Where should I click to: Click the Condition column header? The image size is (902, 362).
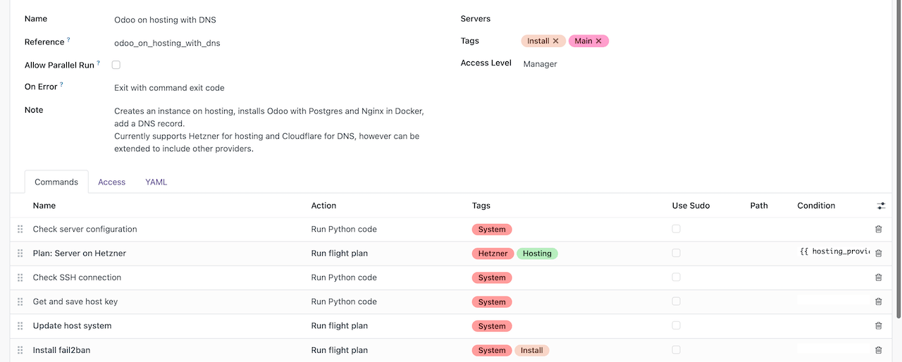point(816,206)
